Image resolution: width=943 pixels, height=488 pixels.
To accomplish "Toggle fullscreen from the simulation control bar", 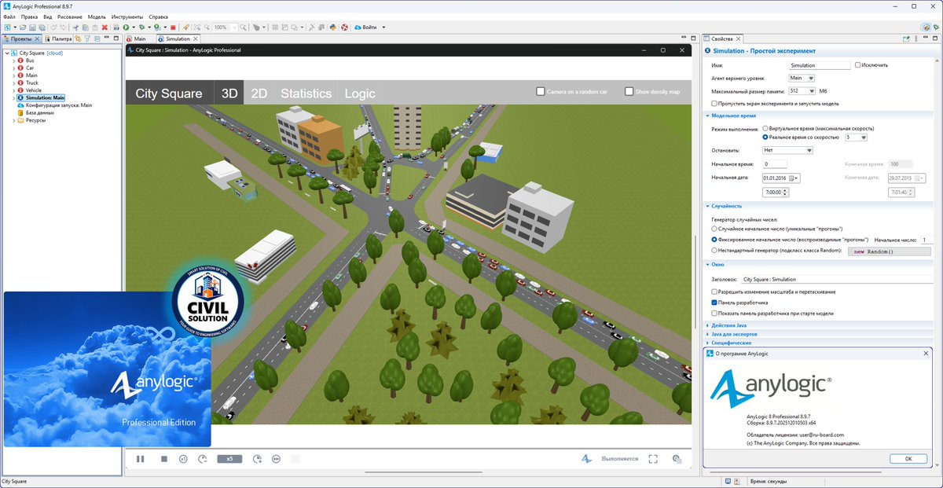I will (x=652, y=459).
